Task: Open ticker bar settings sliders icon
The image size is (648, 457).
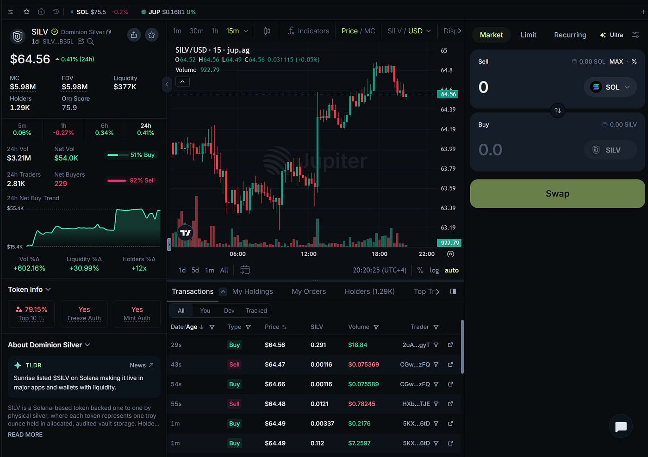Action: 10,12
